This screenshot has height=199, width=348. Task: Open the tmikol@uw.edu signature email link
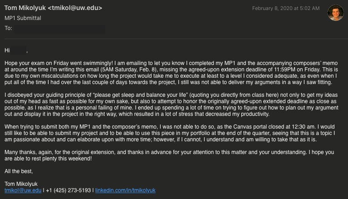point(23,190)
